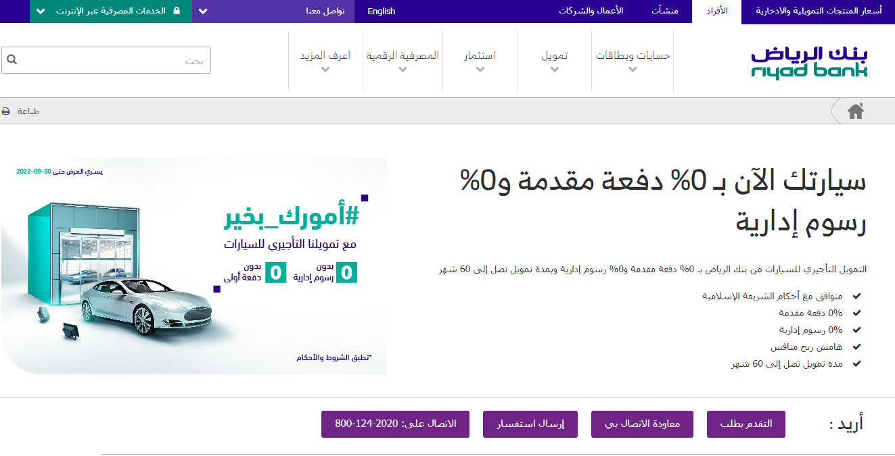Open the استثمار menu
Image resolution: width=895 pixels, height=456 pixels.
coord(480,56)
